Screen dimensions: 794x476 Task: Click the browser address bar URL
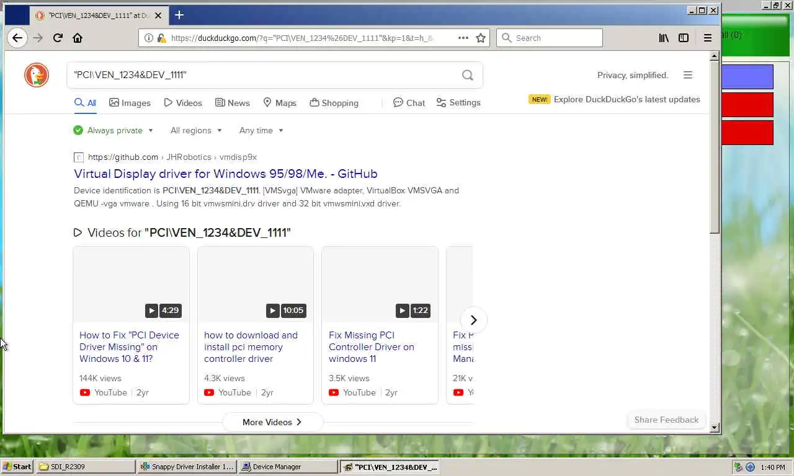pos(302,38)
